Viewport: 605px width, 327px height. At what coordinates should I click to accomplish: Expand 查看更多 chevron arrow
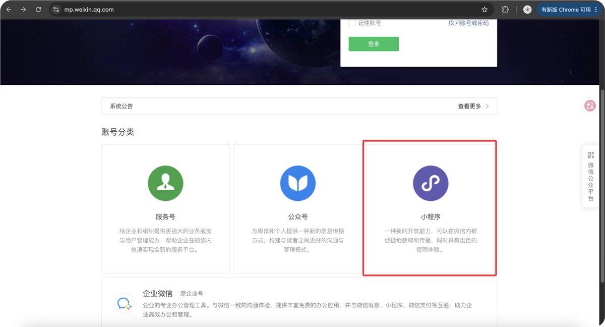(487, 106)
